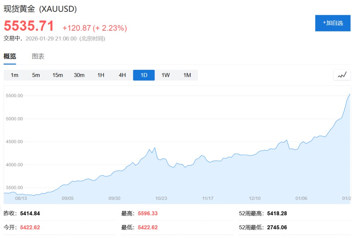Set chart period to 1H
The image size is (362, 238).
point(101,75)
